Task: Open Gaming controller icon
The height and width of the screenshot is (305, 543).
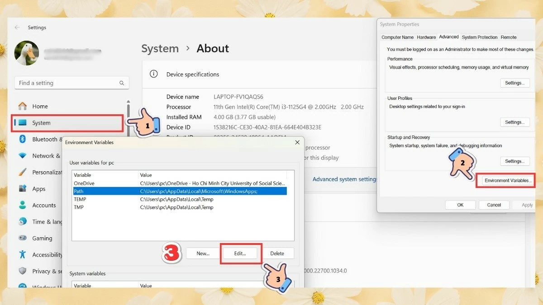Action: [22, 238]
